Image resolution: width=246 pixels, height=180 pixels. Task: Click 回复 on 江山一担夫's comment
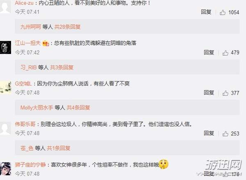(209, 52)
